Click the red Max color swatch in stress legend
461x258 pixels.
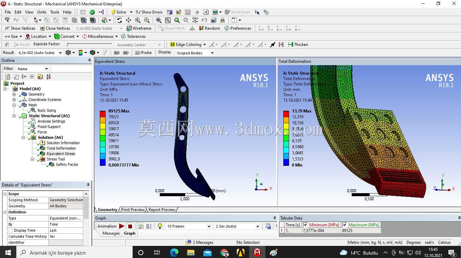pyautogui.click(x=103, y=114)
